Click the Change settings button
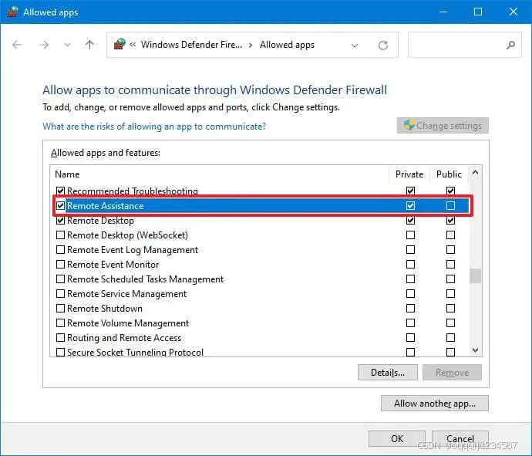The image size is (532, 456). tap(443, 126)
